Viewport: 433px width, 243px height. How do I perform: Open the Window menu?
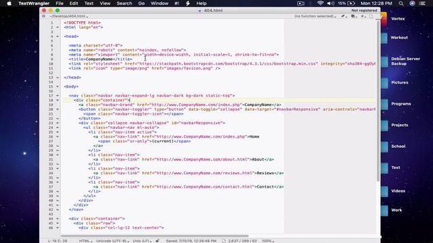(x=160, y=3)
